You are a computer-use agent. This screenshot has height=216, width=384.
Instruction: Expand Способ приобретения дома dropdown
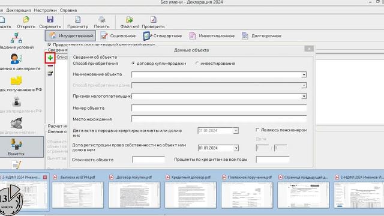[304, 85]
